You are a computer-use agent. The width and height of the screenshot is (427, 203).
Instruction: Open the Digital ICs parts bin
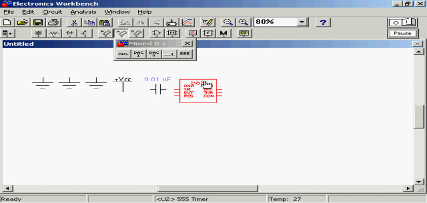click(x=136, y=33)
